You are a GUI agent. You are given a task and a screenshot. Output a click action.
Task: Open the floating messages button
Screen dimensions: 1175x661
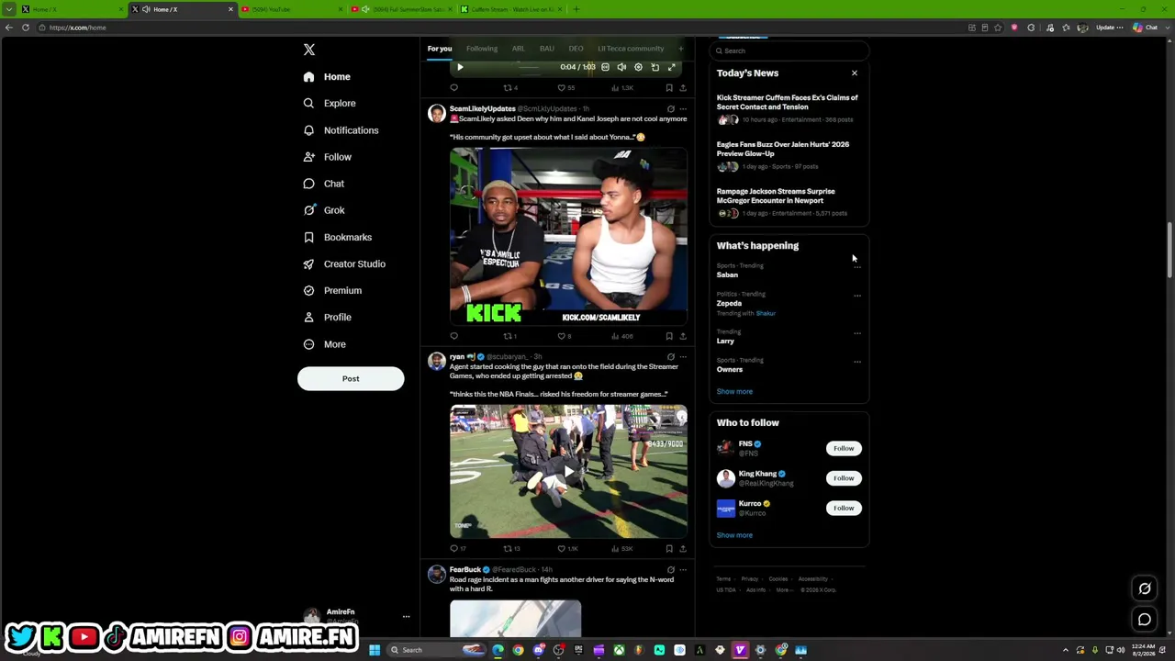point(1145,620)
